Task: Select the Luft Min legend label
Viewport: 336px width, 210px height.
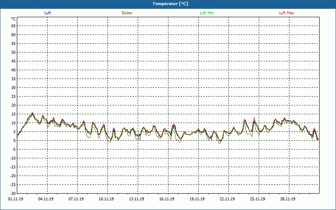Action: point(207,13)
